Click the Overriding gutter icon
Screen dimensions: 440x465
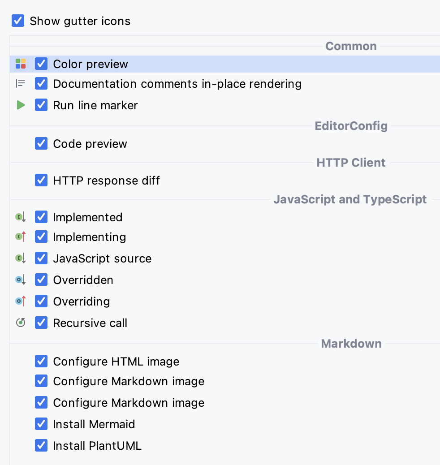tap(20, 301)
